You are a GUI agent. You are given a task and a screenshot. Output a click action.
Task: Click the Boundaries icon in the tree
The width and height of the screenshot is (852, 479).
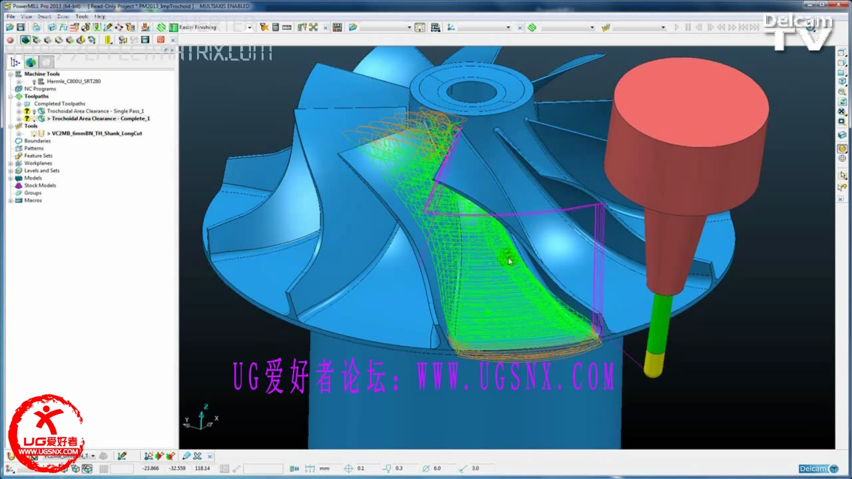(x=19, y=141)
